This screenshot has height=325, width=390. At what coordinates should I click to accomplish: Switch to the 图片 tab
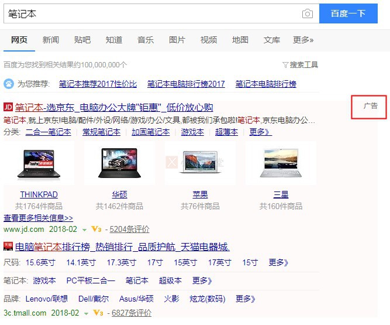point(177,40)
